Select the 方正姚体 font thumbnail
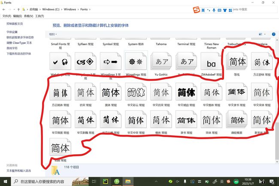 [61, 91]
